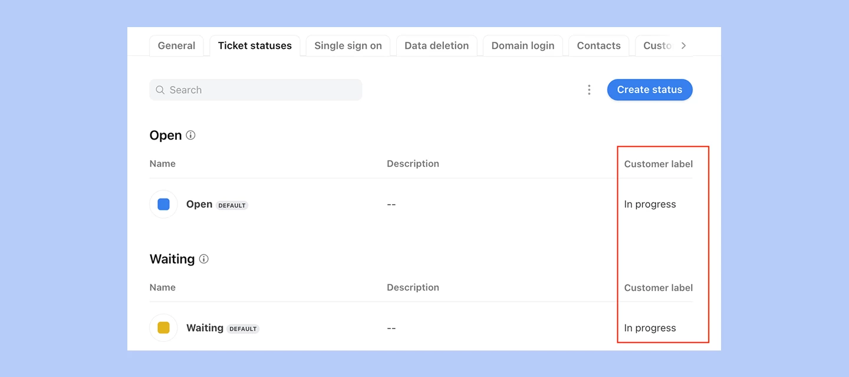Select the Open status row name
Image resolution: width=849 pixels, height=377 pixels.
coord(199,204)
